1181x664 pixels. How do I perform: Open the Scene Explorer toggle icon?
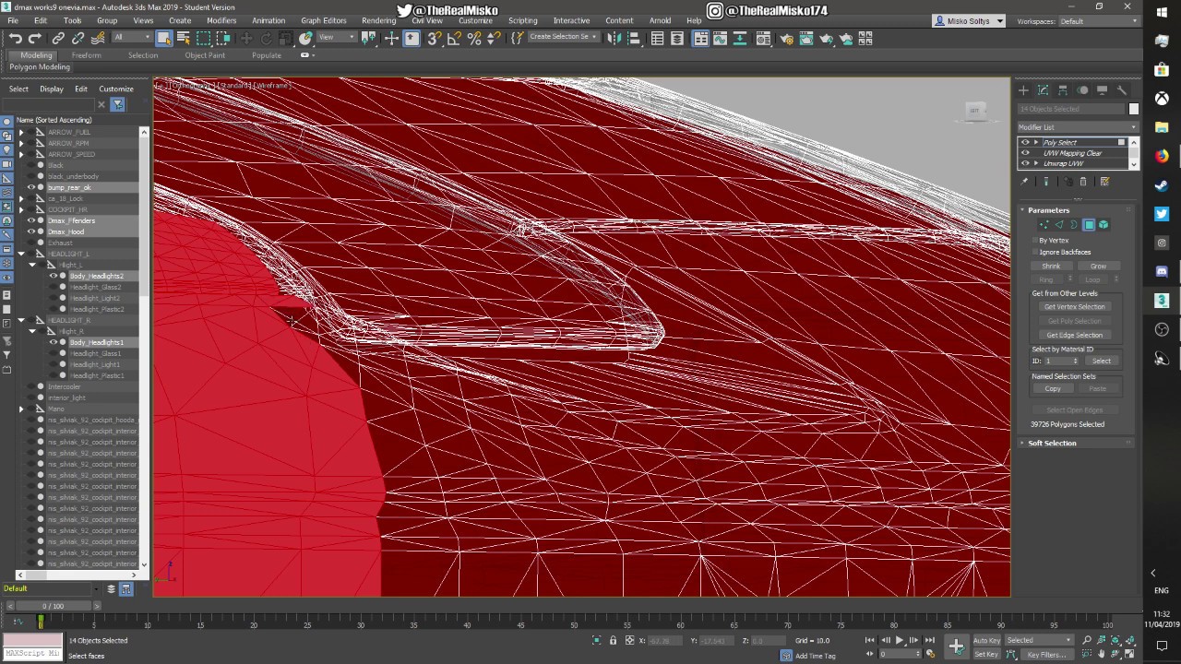click(x=657, y=38)
